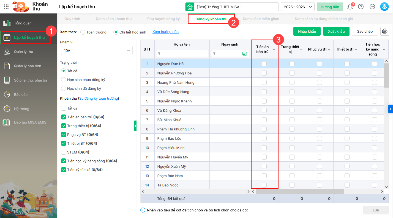Open the help question mark icon
The image size is (393, 218).
(361, 7)
